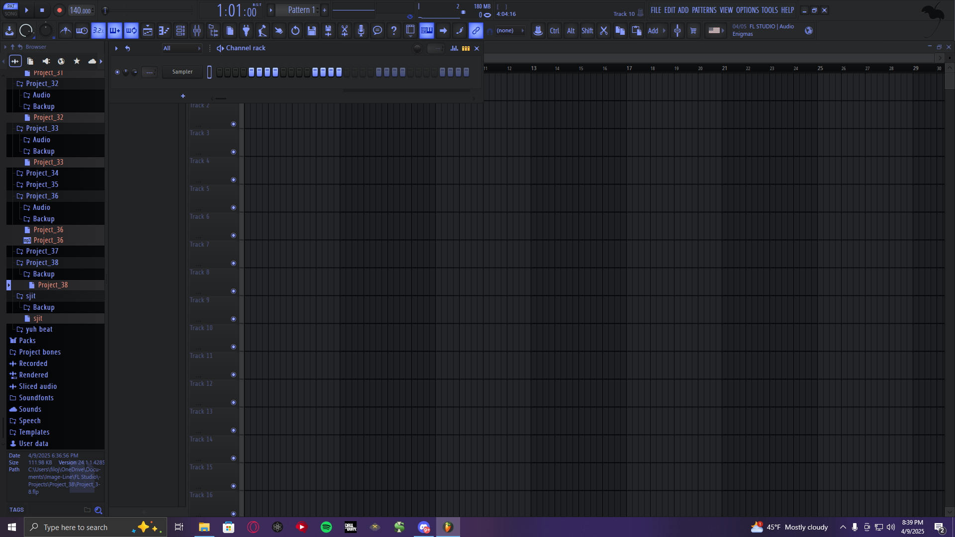The width and height of the screenshot is (955, 537).
Task: Click the Sampler channel button
Action: pos(183,72)
